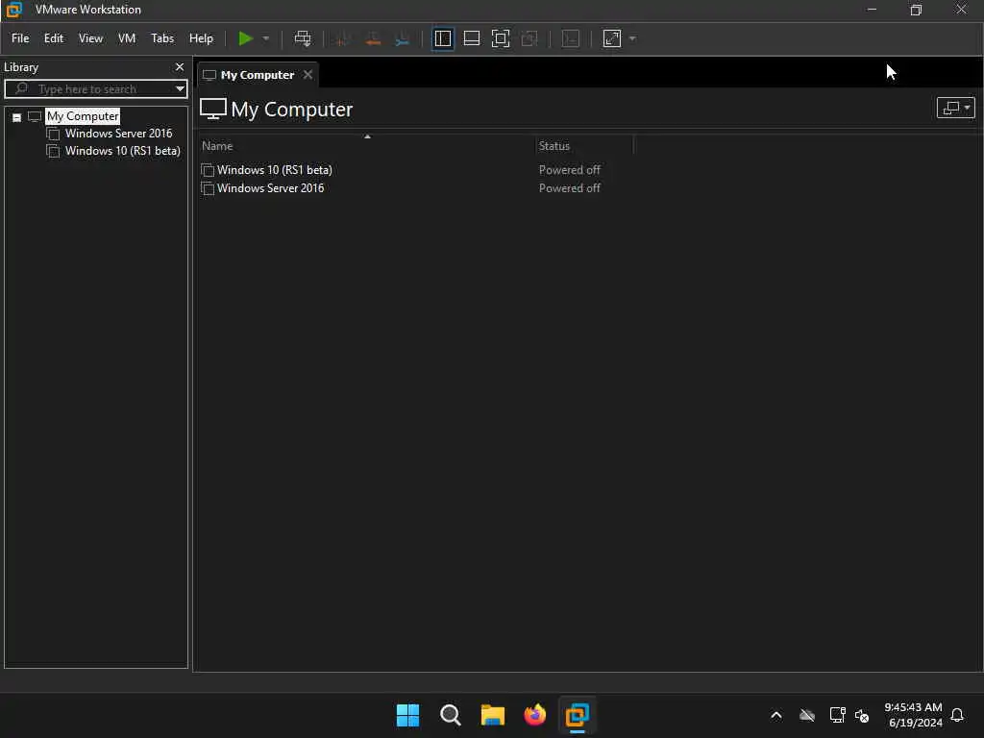Click the Send Ctrl+Alt+Del toolbar icon
The image size is (984, 738).
[x=303, y=38]
